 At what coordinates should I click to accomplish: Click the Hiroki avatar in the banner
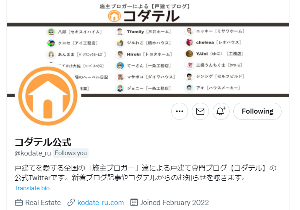(120, 54)
